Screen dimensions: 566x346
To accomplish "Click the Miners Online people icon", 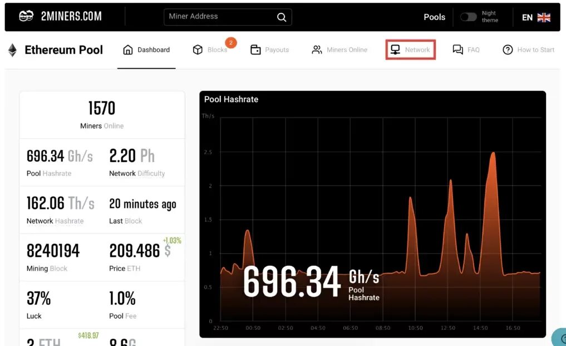I will [317, 50].
